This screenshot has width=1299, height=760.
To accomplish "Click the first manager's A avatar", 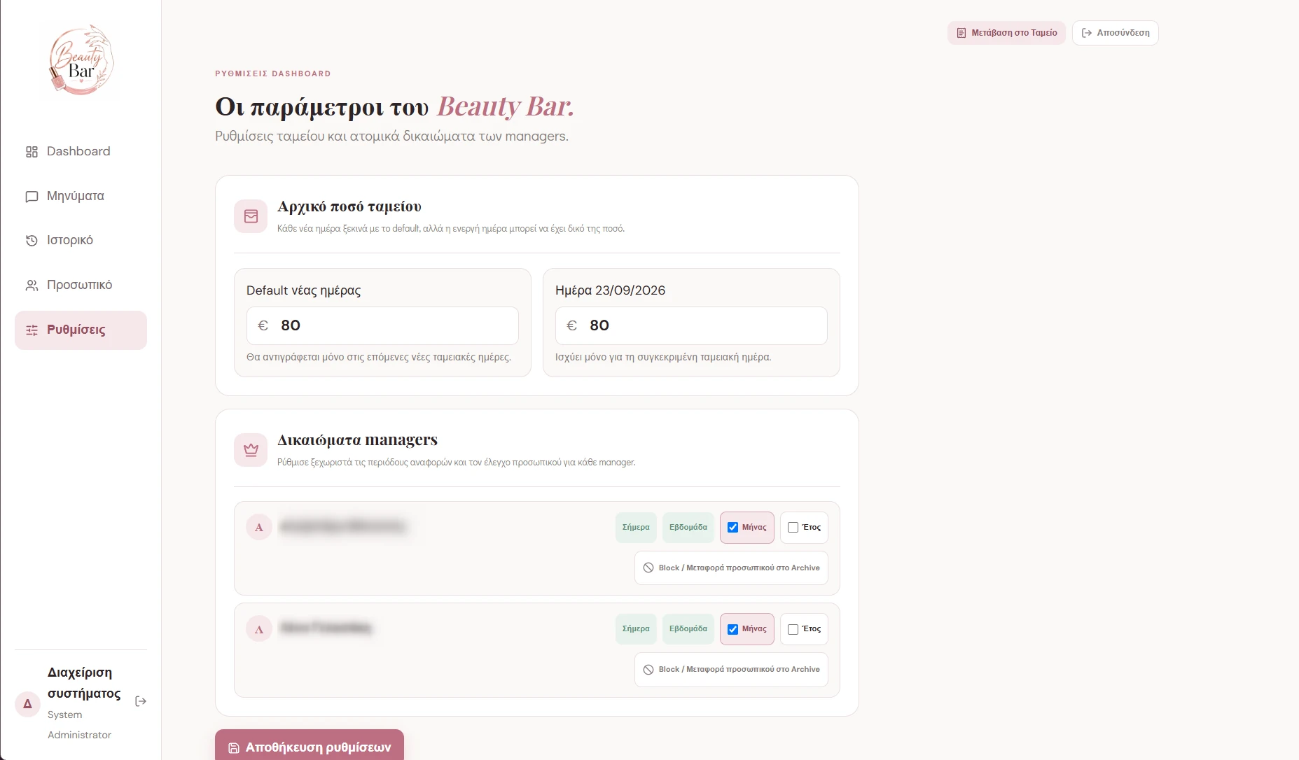I will click(x=259, y=527).
